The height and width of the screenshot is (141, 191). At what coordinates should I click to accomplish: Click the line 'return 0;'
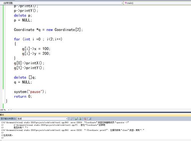tap(23, 97)
